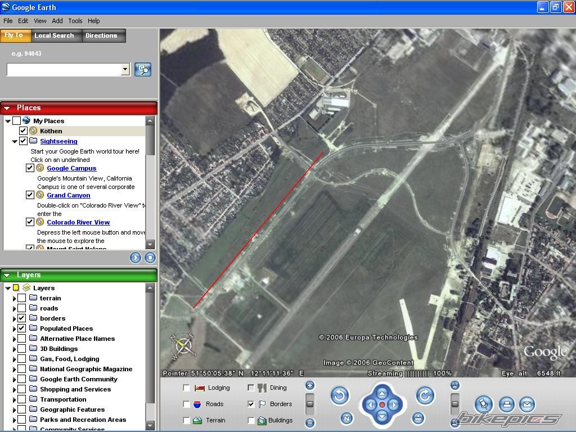
Task: Reset the view to north
Action: point(346,418)
